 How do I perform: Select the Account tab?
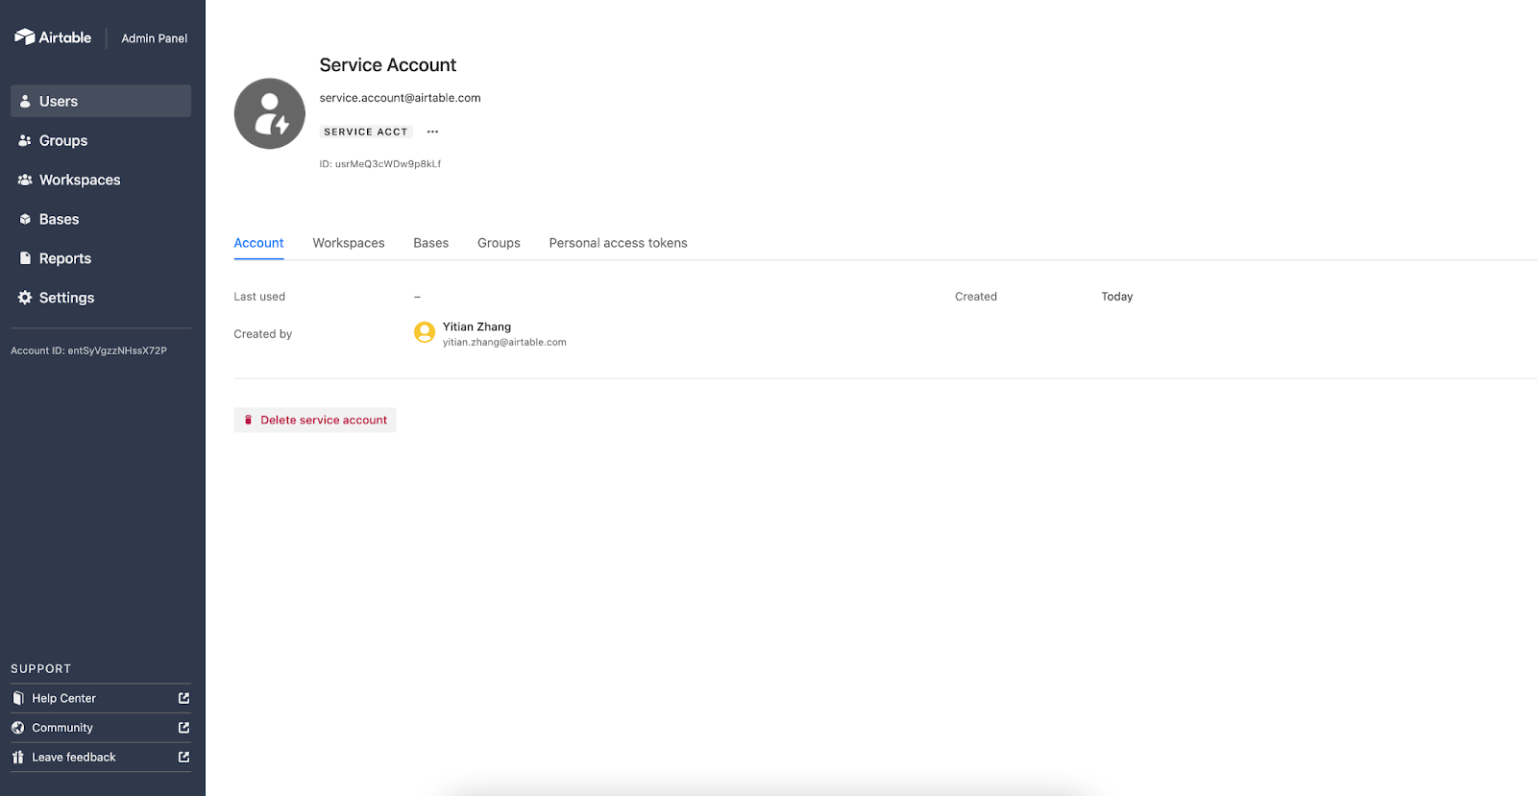tap(258, 243)
